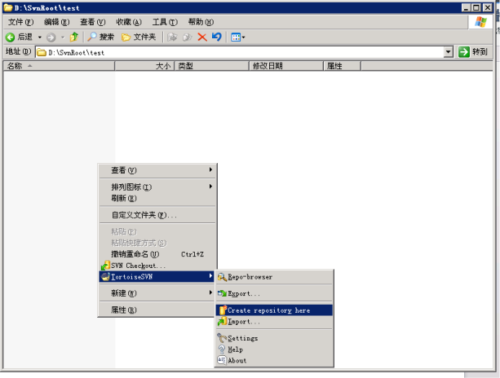Open the Search (搜索) toolbar button
The height and width of the screenshot is (378, 500).
101,37
